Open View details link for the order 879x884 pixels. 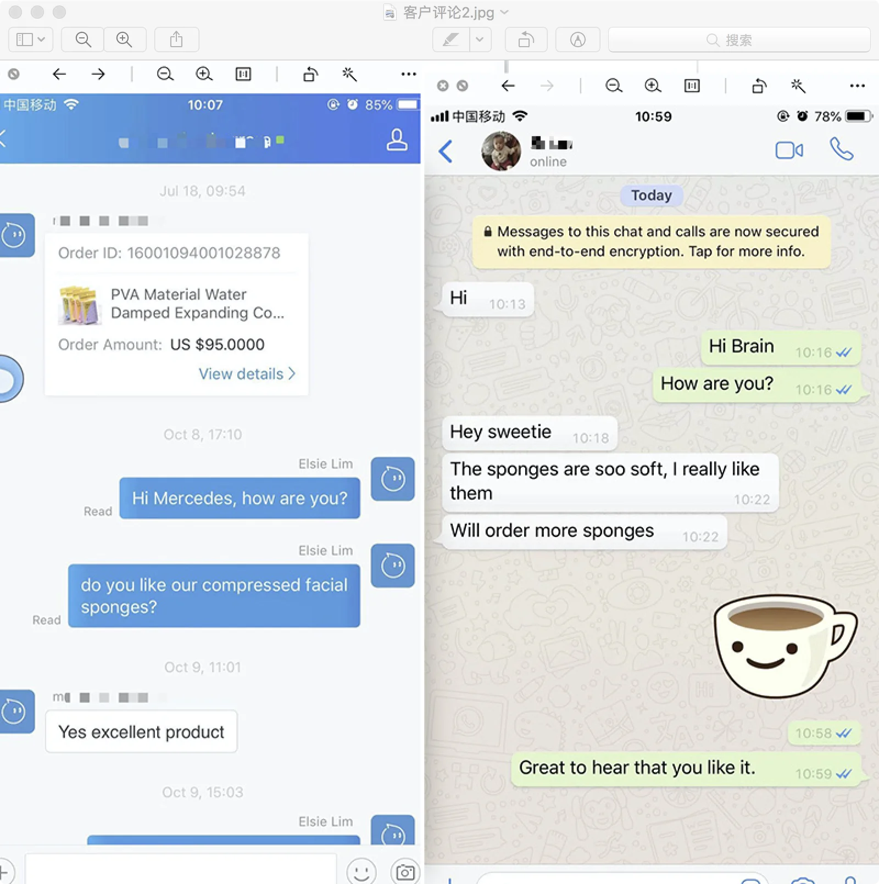247,374
